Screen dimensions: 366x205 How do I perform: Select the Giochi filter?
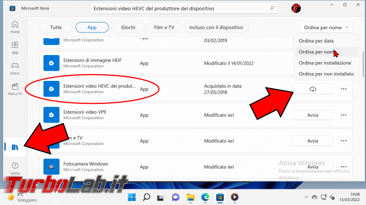(128, 28)
